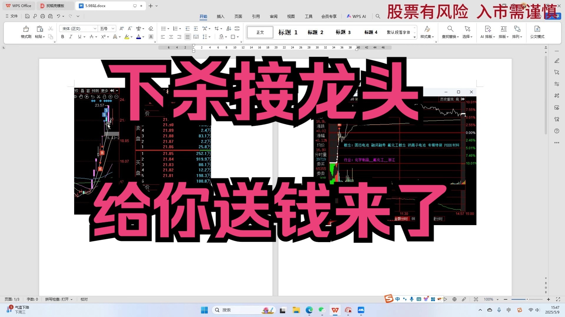Center-align the paragraph

tap(171, 37)
